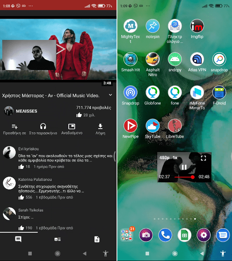
Task: Seek using the popup player red progress bar
Action: [184, 177]
